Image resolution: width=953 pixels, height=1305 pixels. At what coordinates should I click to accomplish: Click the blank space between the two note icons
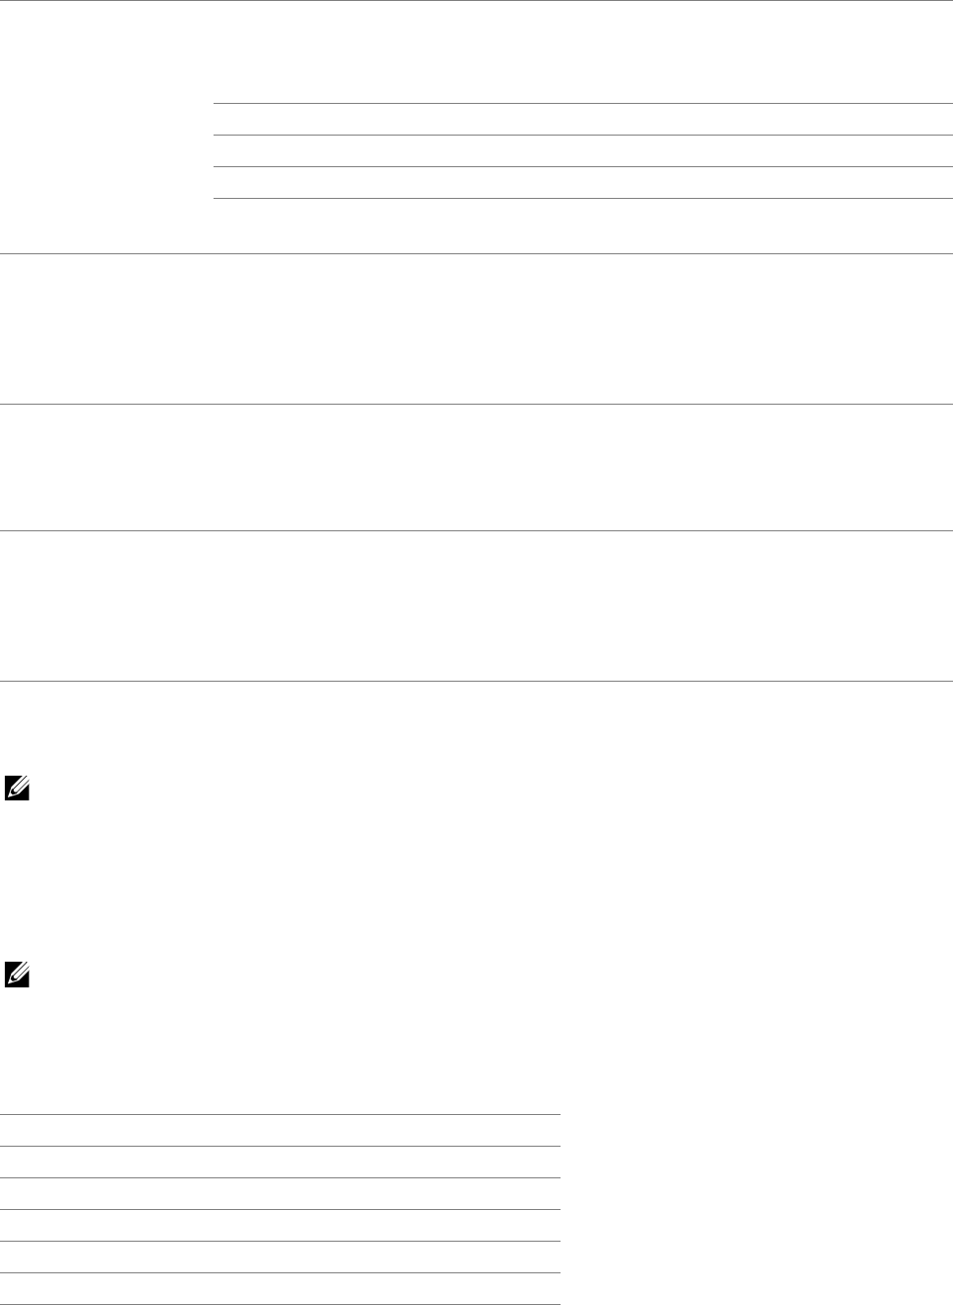pos(476,881)
